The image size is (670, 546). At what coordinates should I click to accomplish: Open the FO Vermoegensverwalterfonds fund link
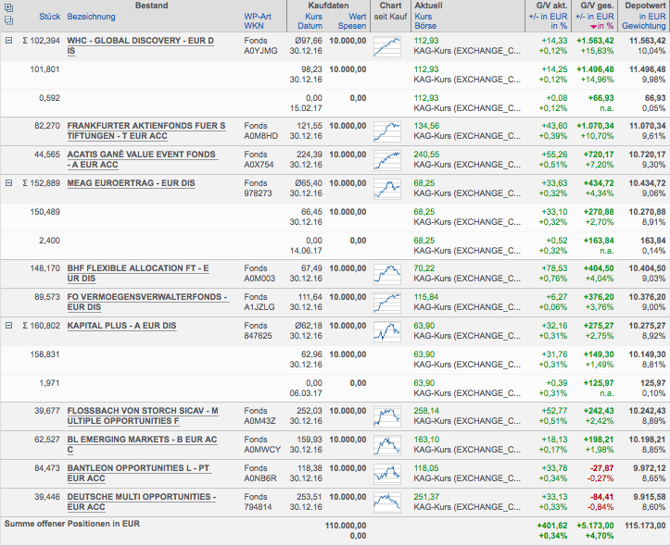146,302
